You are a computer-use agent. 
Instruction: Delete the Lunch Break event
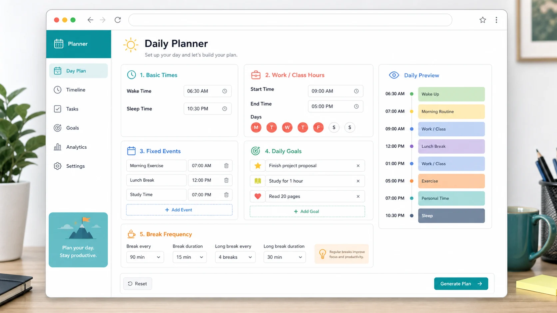226,180
